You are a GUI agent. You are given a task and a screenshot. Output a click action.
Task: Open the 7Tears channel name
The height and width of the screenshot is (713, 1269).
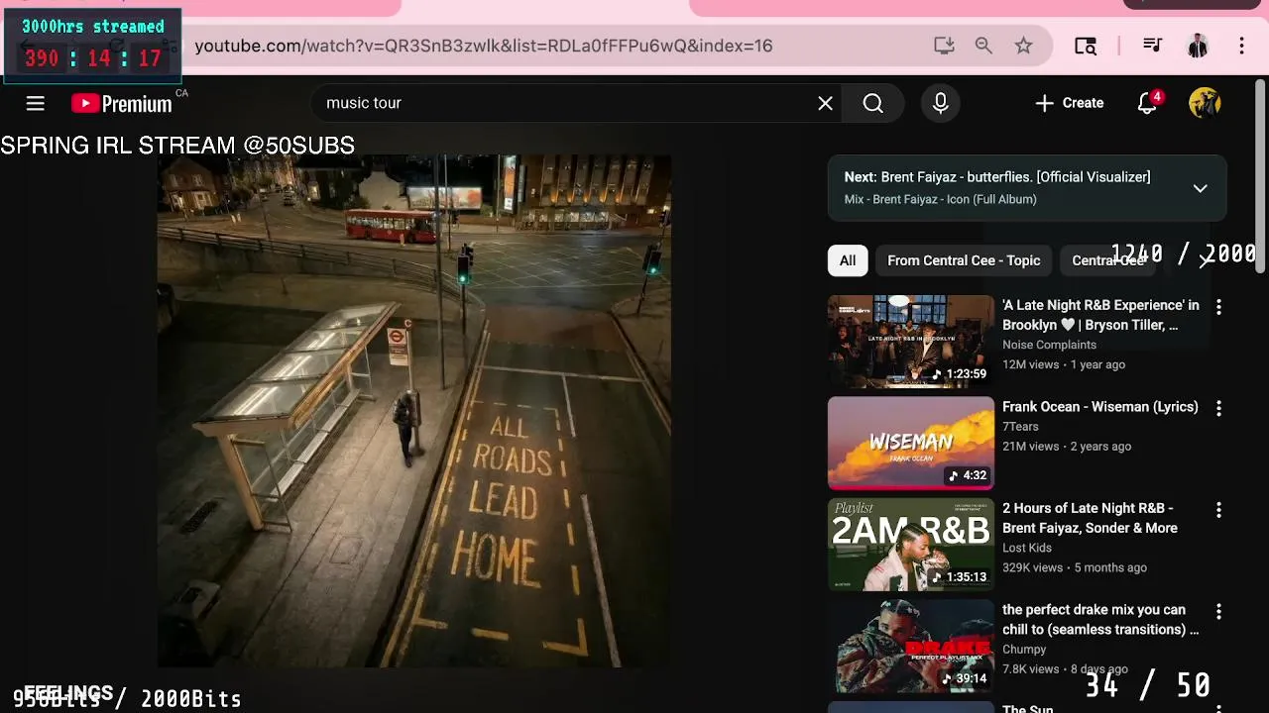(x=1020, y=427)
